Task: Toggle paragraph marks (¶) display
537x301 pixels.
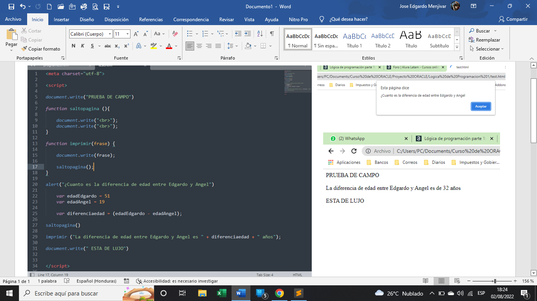Action: coord(272,34)
